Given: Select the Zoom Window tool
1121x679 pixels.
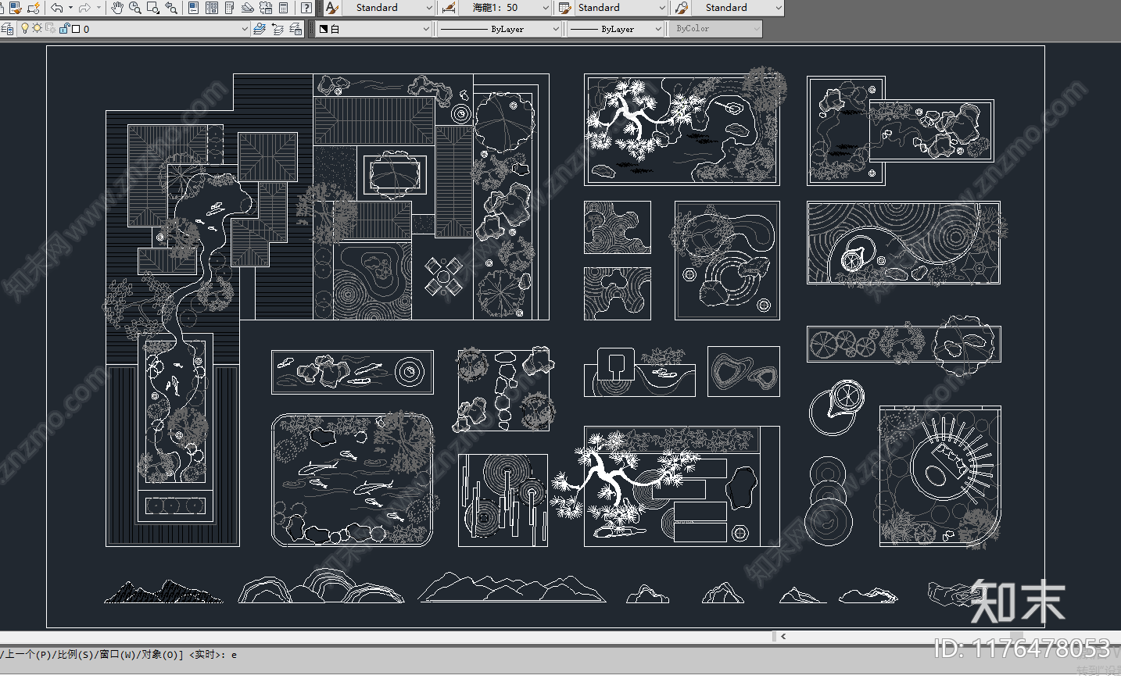Looking at the screenshot, I should (x=153, y=8).
